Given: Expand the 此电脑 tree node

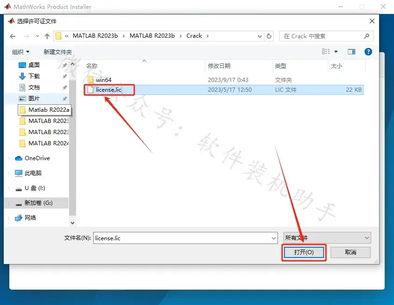Looking at the screenshot, I should click(x=9, y=173).
